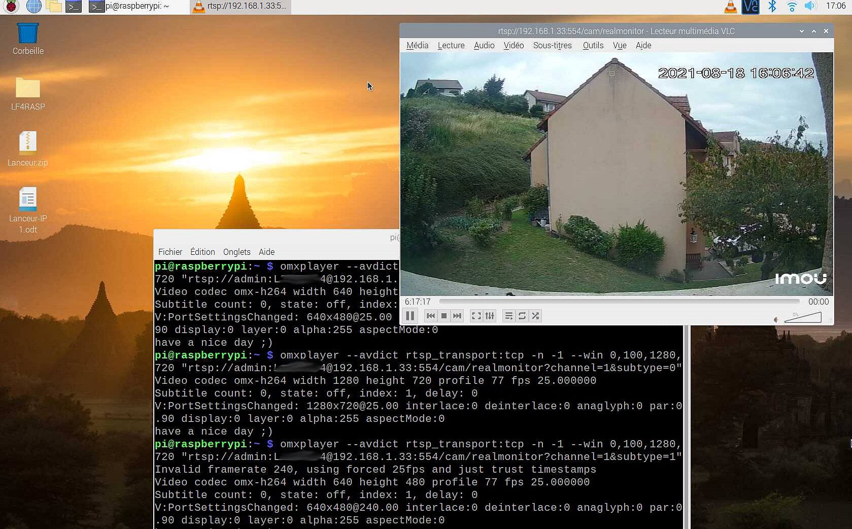Click VLC cone tray icon
852x529 pixels.
coord(730,7)
